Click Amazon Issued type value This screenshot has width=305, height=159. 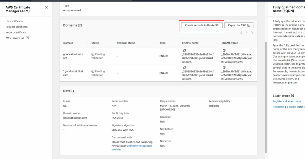[x=72, y=10]
